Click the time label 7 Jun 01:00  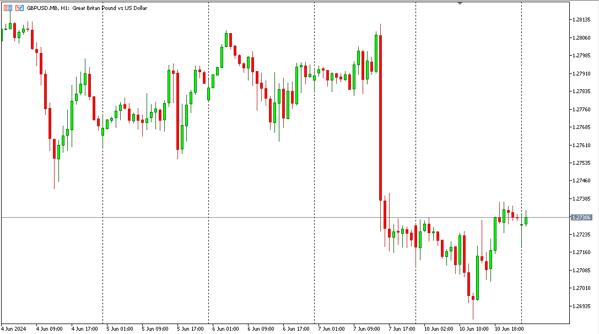tap(331, 328)
